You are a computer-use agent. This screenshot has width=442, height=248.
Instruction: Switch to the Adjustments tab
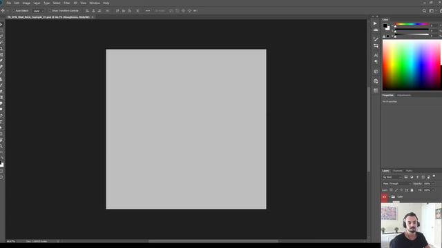pyautogui.click(x=404, y=95)
